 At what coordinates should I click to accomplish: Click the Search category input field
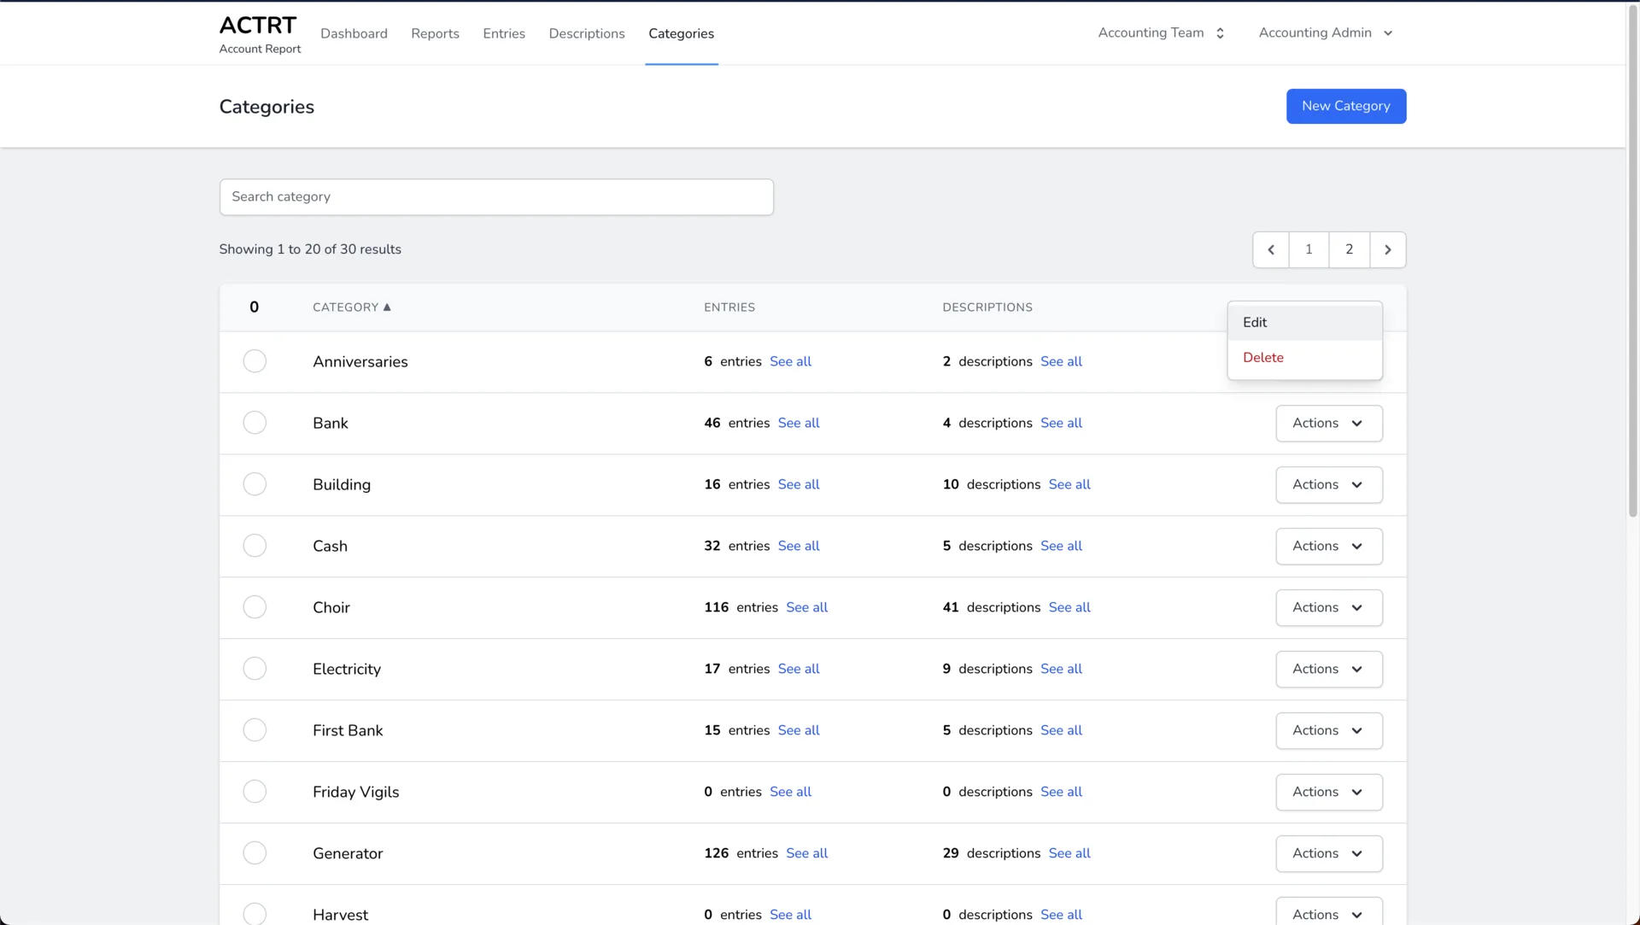[496, 196]
